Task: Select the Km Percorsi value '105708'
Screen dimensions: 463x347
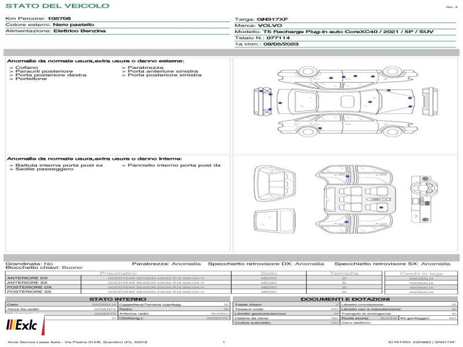Action: [59, 19]
